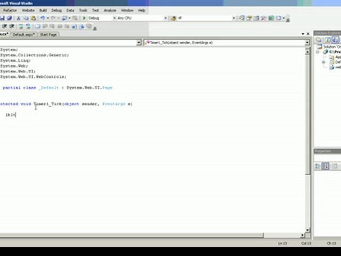Open the Build menu

tap(43, 10)
